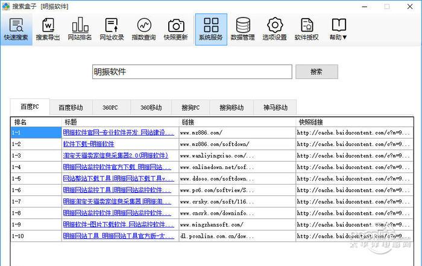
Task: Open the 选项设置 options gear
Action: [x=275, y=30]
